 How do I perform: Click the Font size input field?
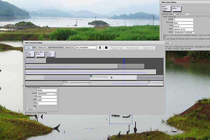pos(183,23)
